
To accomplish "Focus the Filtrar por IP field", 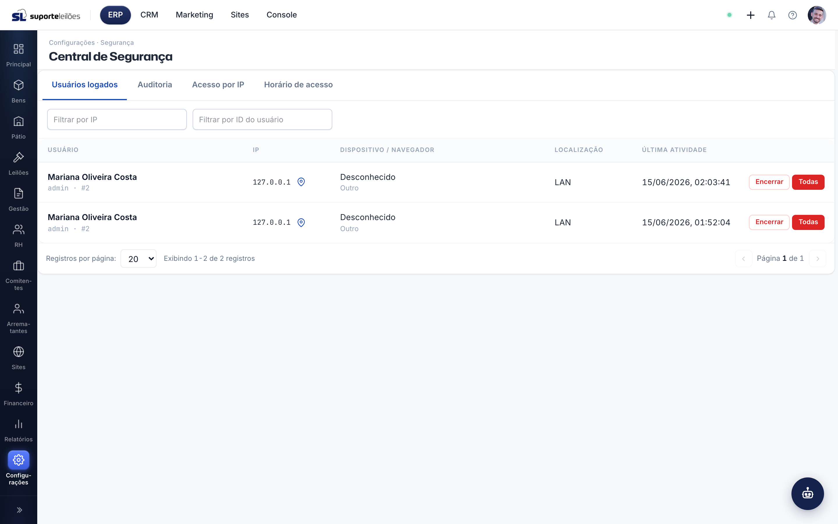I will tap(117, 120).
